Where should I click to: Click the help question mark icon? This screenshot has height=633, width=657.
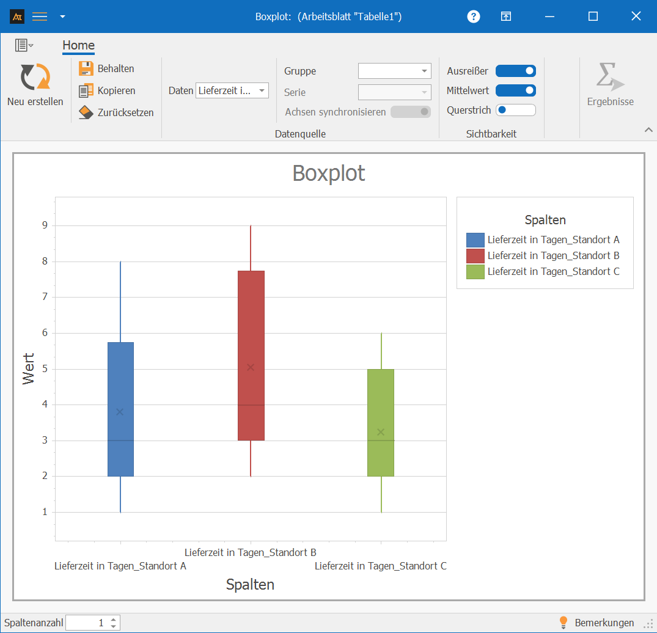(474, 16)
